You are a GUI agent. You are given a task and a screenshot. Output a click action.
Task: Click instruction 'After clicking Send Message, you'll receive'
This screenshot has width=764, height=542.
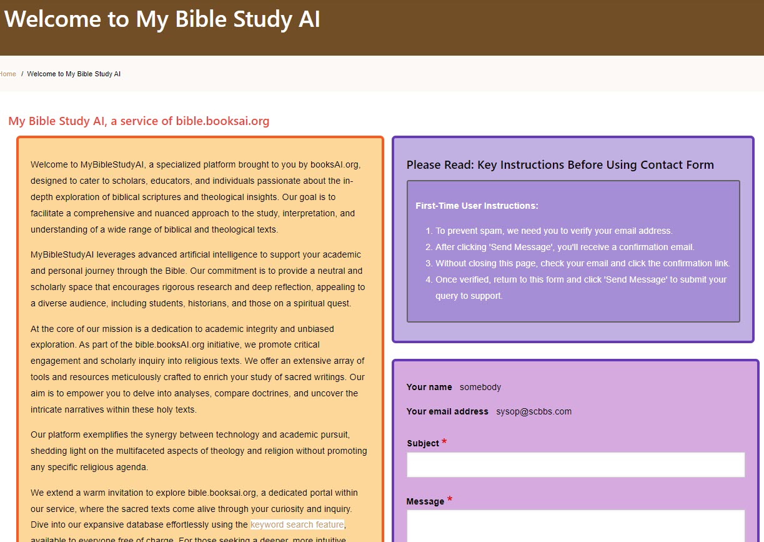coord(565,247)
